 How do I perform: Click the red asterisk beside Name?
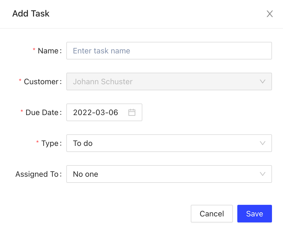pos(34,50)
